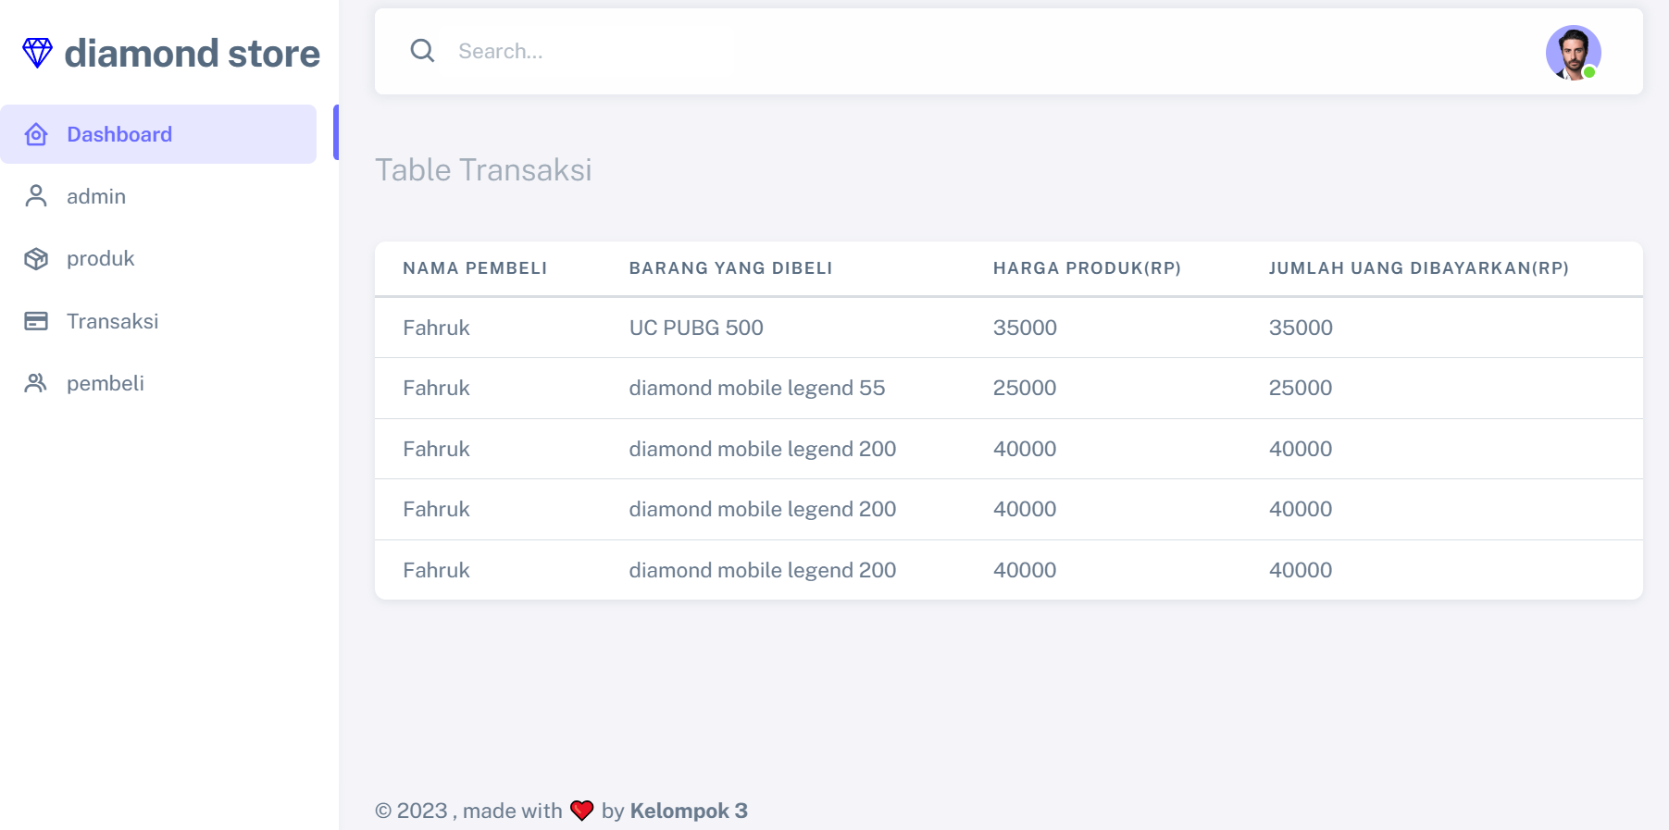Click the diamond logo icon
This screenshot has width=1669, height=830.
tap(37, 53)
